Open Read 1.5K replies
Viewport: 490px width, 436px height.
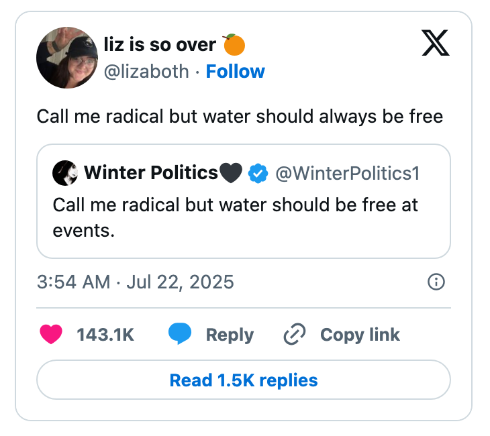click(244, 380)
